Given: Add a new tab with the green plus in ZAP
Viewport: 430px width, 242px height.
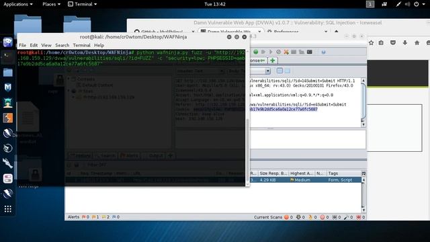Looking at the screenshot, I should [272, 61].
